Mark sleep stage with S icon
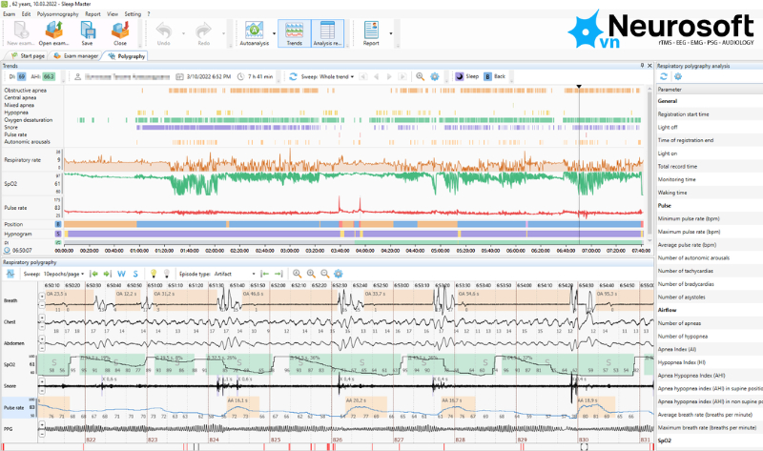Viewport: 763px width, 451px height. tap(135, 274)
